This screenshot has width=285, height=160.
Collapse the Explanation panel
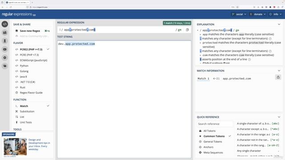(279, 24)
